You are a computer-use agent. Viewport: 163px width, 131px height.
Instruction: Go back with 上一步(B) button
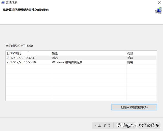[103, 125]
